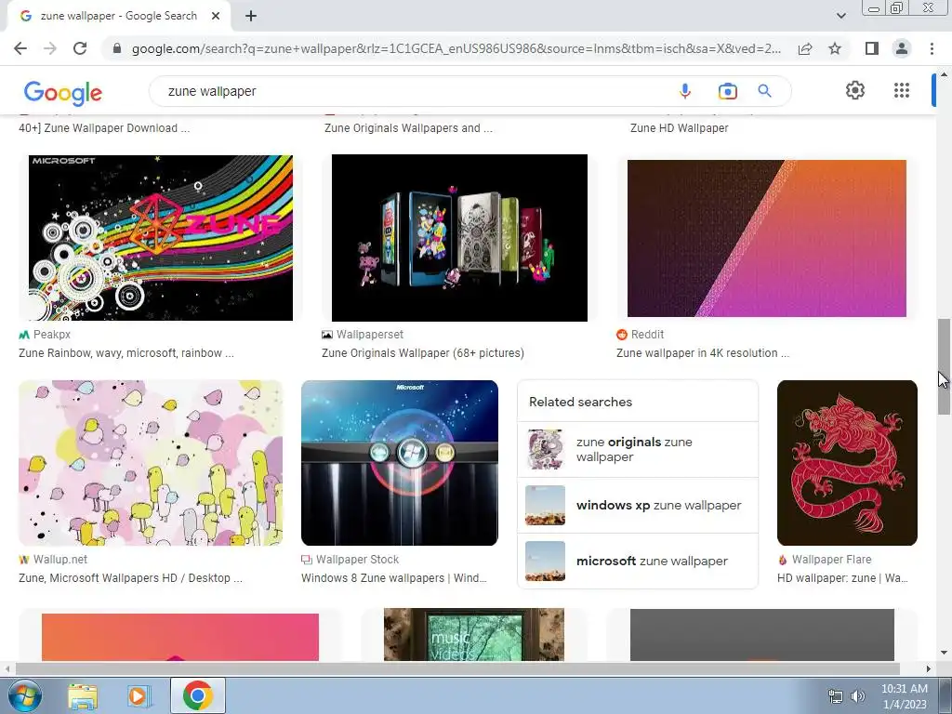Open the pastel birds wallpaper thumbnail

pos(151,463)
